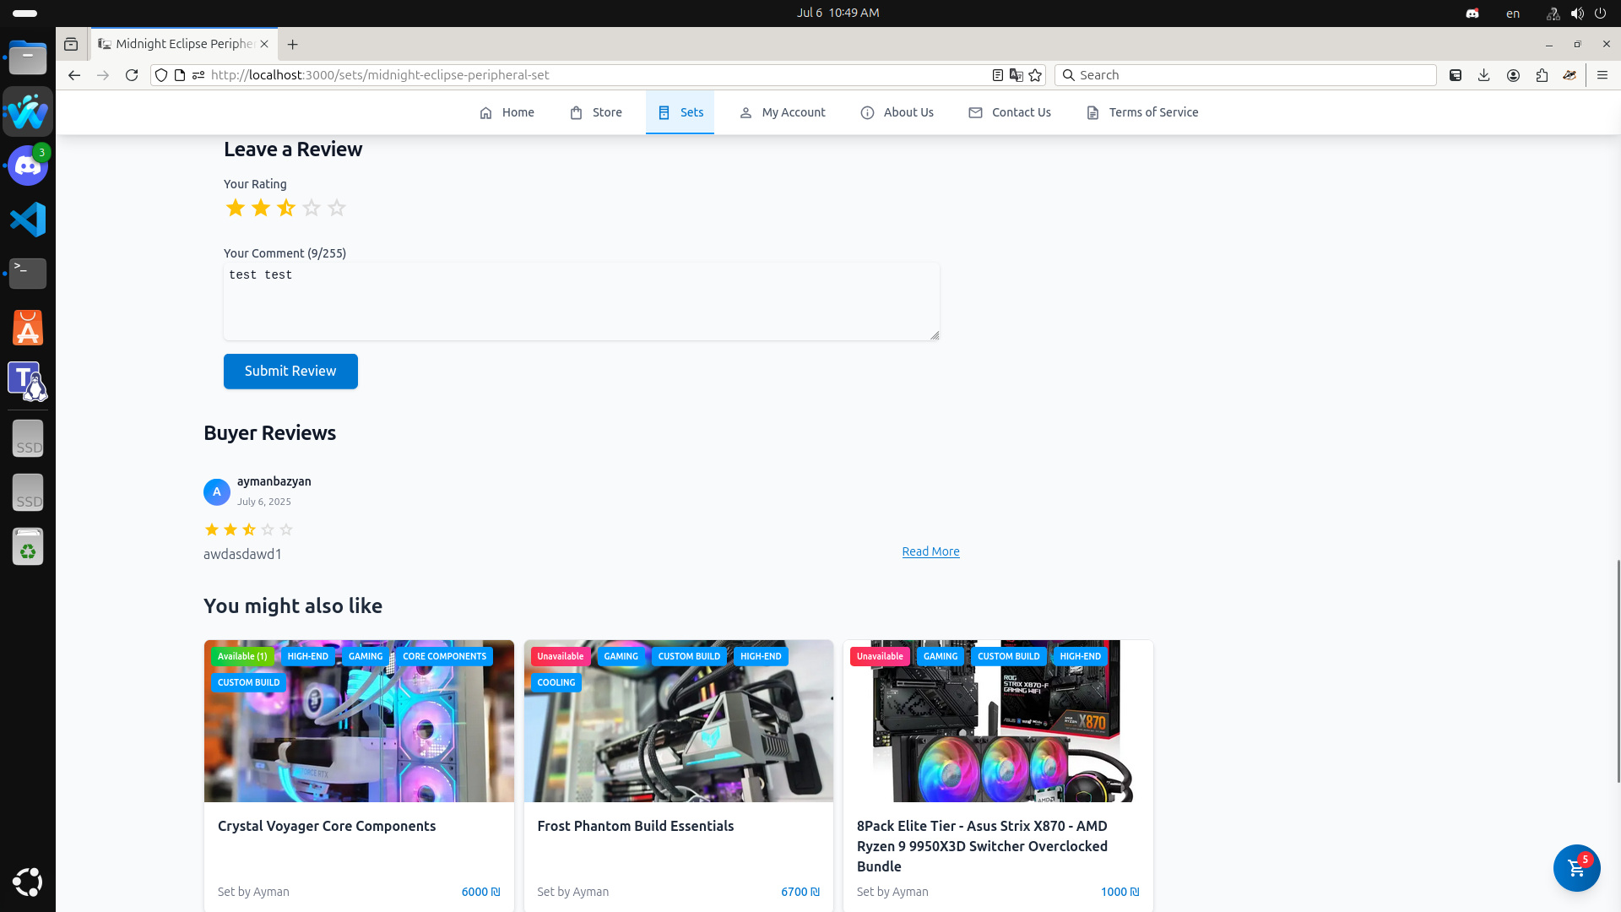Open the Store page
Image resolution: width=1621 pixels, height=912 pixels.
pyautogui.click(x=596, y=112)
